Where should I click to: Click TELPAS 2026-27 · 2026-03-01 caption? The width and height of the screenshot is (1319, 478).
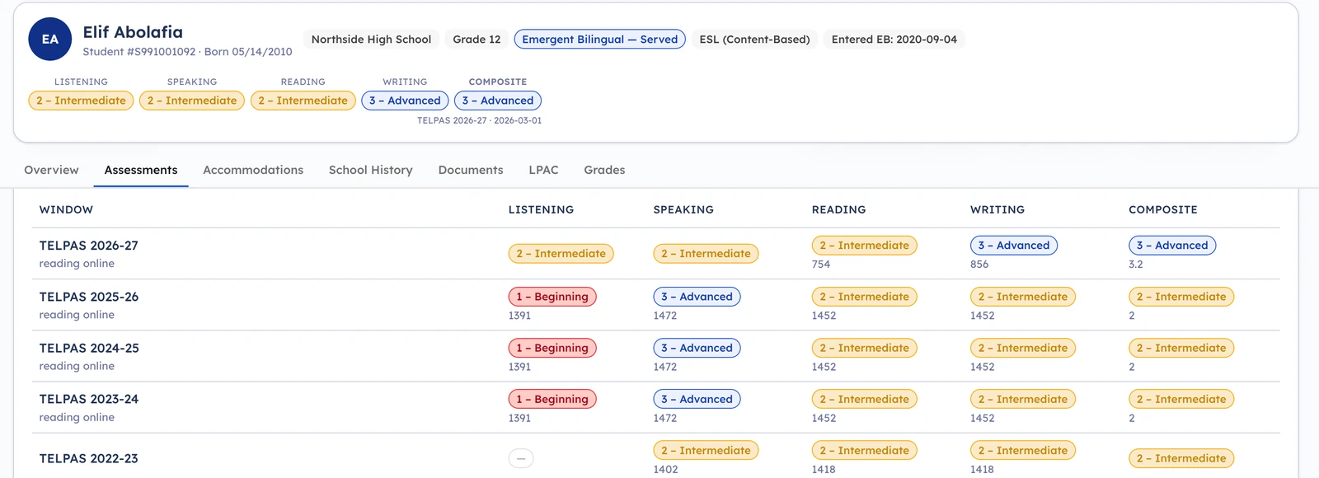479,120
